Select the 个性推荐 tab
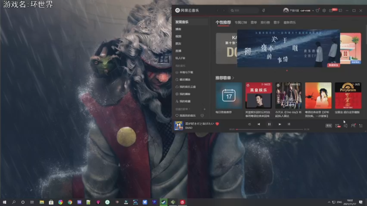This screenshot has height=206, width=367. (223, 22)
